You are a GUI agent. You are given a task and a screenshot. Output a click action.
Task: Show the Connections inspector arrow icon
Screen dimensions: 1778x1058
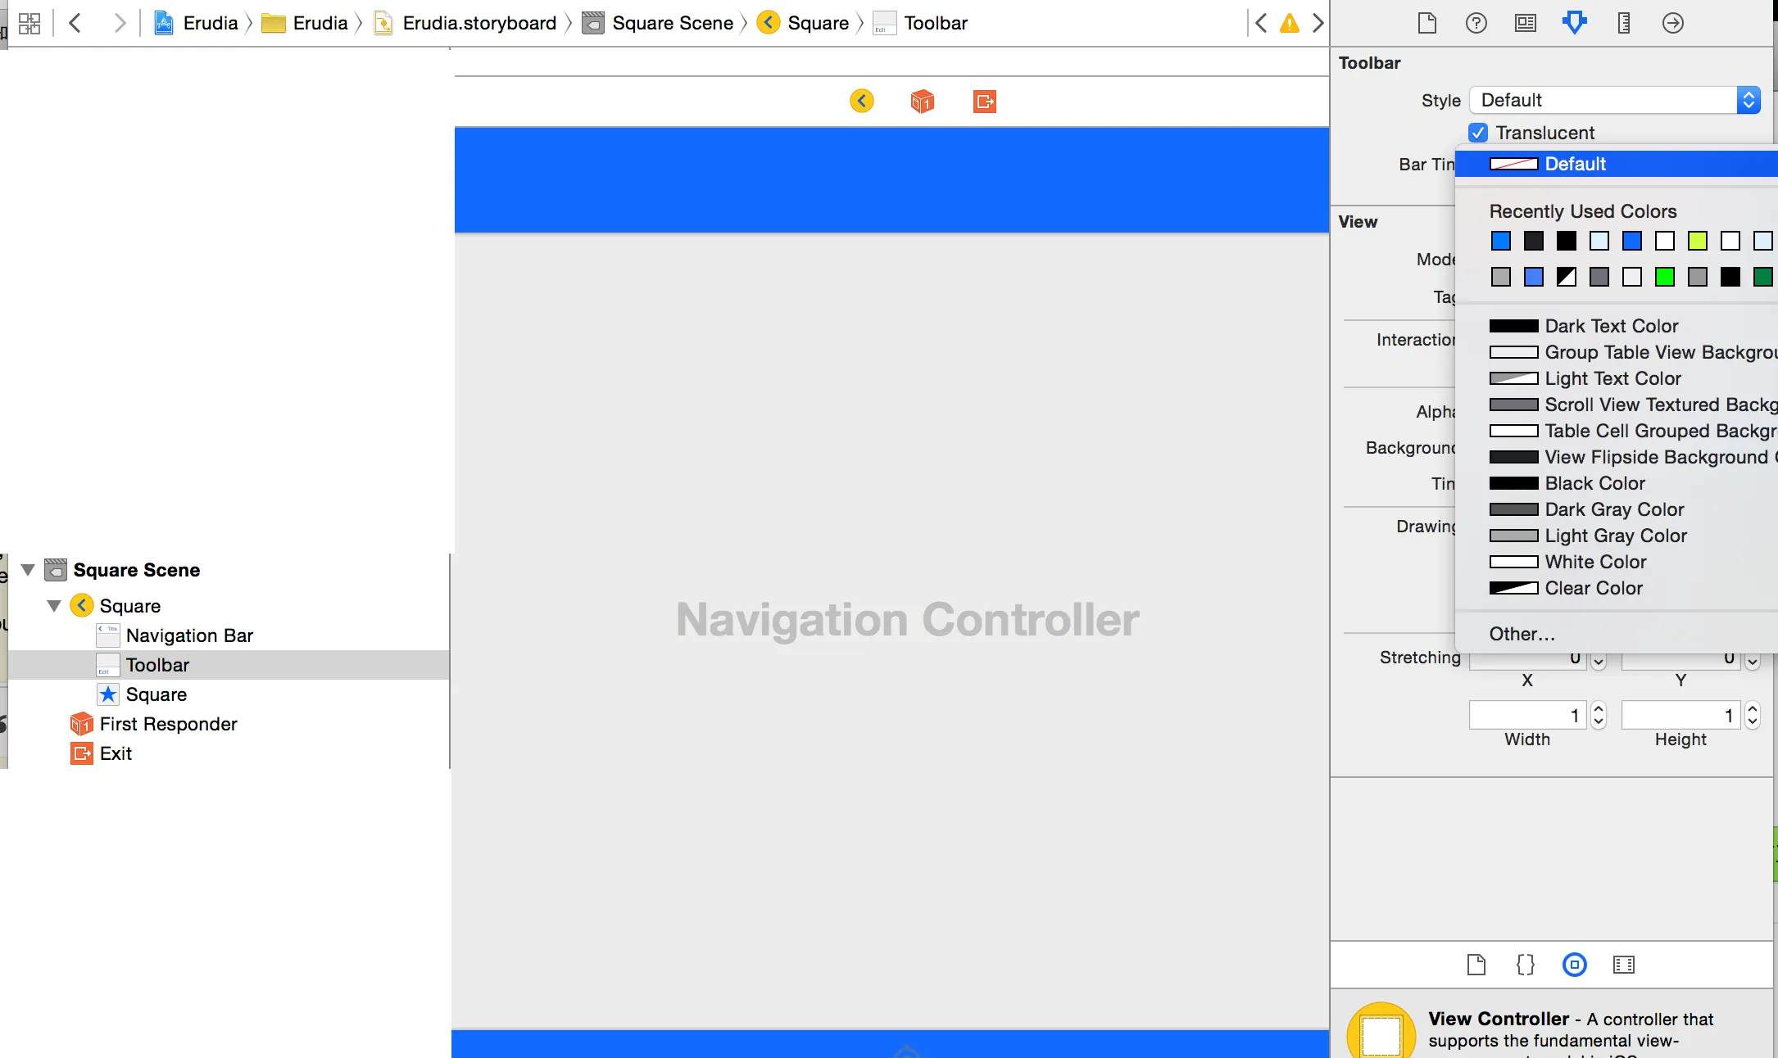[1672, 23]
